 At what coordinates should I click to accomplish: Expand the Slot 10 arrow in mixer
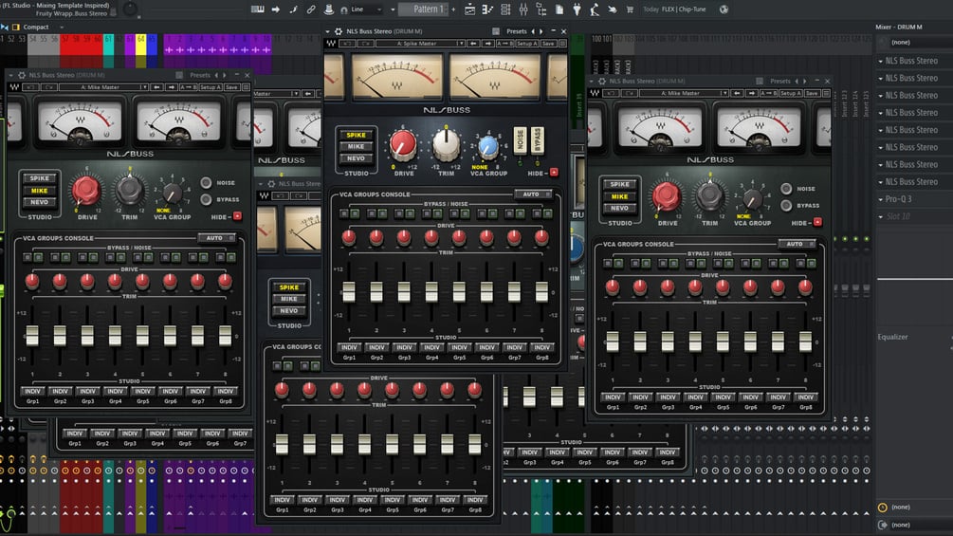(881, 216)
